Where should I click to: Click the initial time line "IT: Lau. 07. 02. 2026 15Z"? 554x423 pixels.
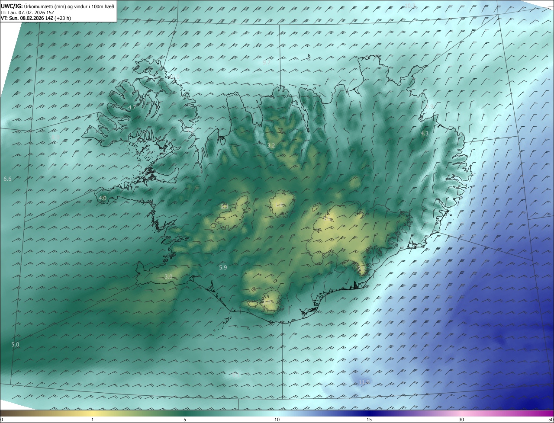[x=28, y=13]
